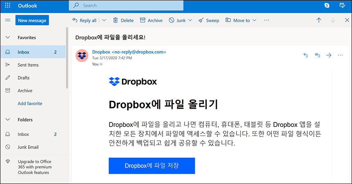The image size is (352, 184).
Task: Click the blue Dropbox에 파일 저장 button
Action: coord(152,166)
